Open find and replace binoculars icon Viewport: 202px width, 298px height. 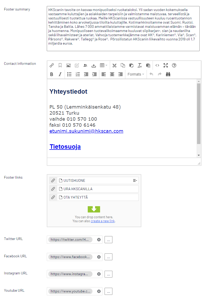pyautogui.click(x=168, y=74)
